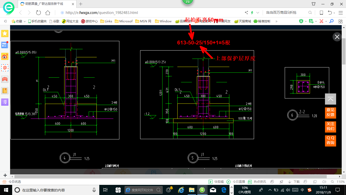The width and height of the screenshot is (346, 195).
Task: Go to the browser home page icon
Action: [48, 13]
